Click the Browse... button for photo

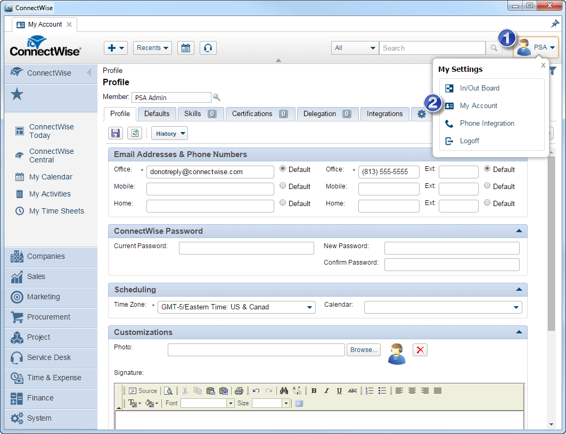pos(364,349)
